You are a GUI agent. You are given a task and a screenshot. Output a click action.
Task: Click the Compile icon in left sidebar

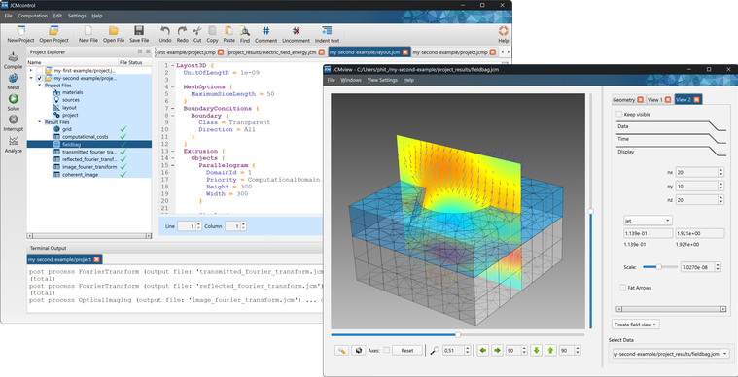pyautogui.click(x=13, y=57)
